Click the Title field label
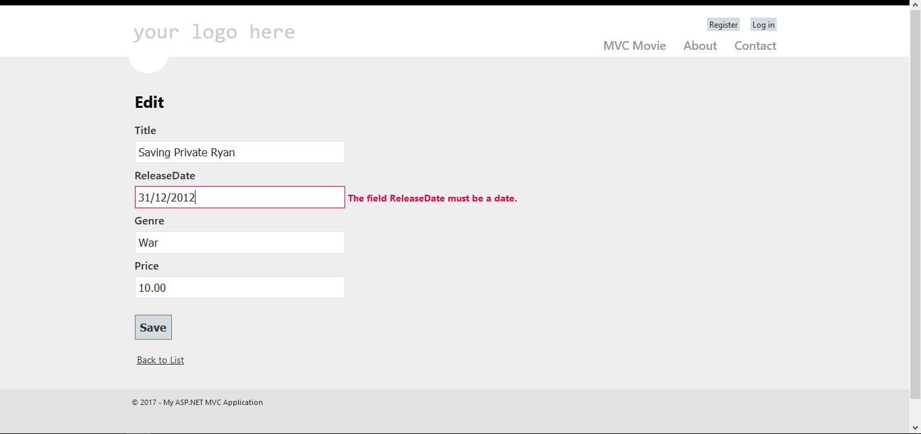This screenshot has width=921, height=434. (145, 131)
